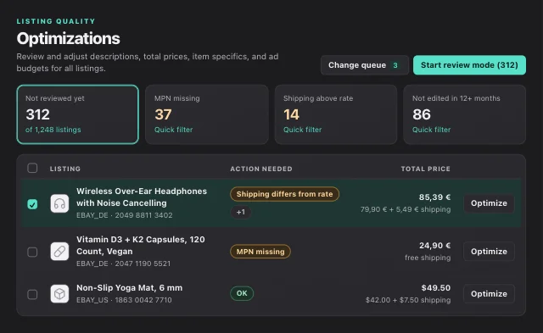Click the total price '24,90 €'

tap(434, 246)
